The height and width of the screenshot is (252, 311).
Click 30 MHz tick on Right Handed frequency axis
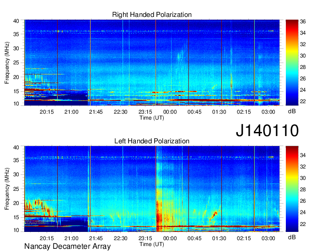[16, 48]
